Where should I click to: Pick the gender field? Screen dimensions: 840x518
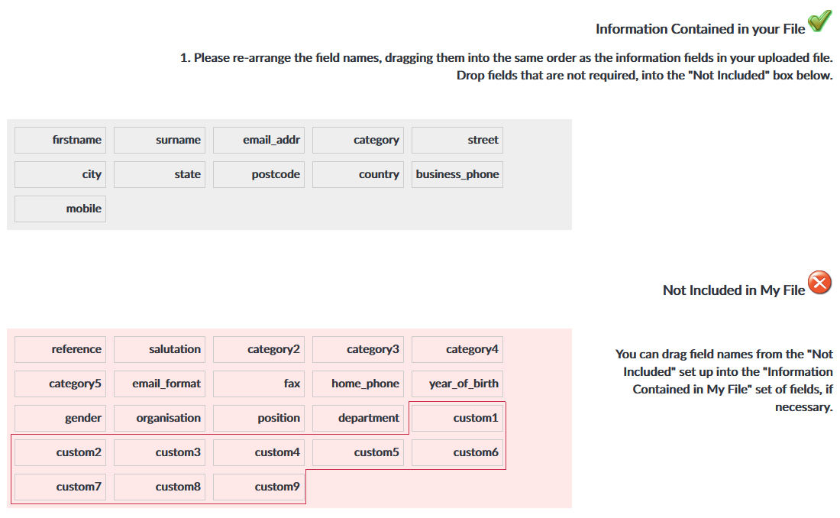point(60,418)
